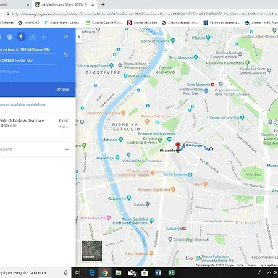The image size is (278, 278).
Task: Select the walking travel mode icon
Action: click(21, 37)
